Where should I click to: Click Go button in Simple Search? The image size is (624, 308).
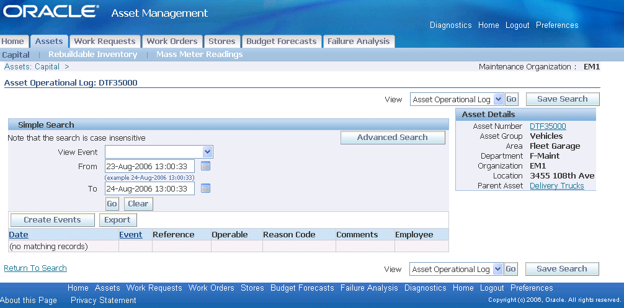112,204
